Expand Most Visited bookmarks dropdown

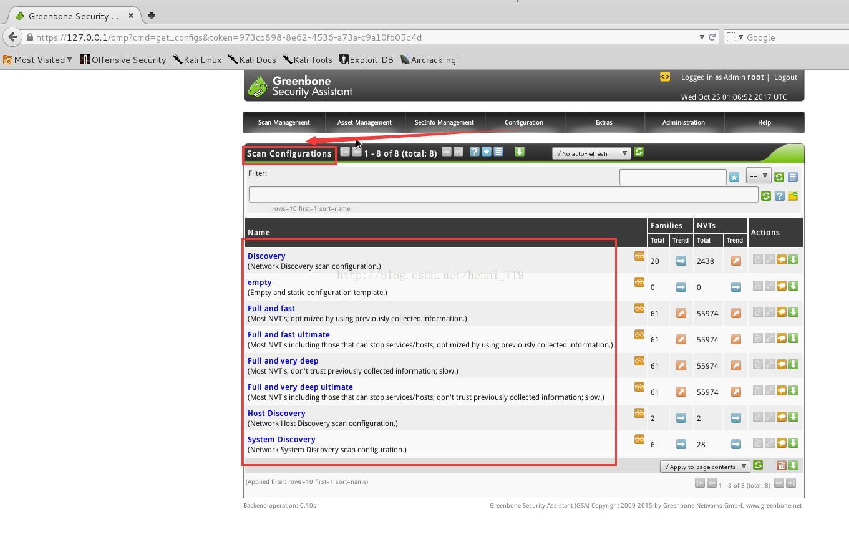(38, 60)
